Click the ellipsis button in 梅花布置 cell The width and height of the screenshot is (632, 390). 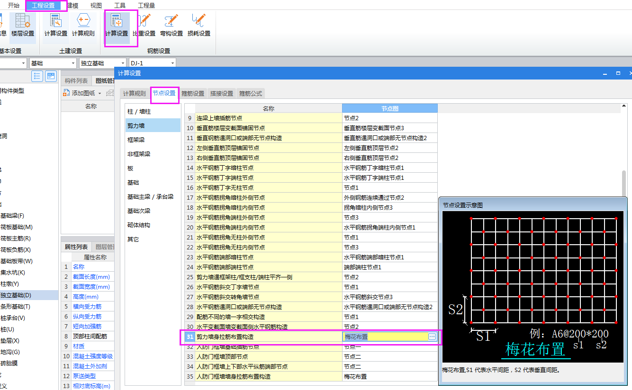coord(432,337)
